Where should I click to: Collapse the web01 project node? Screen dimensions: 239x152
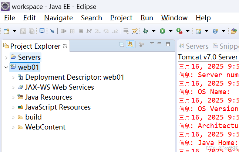point(6,68)
